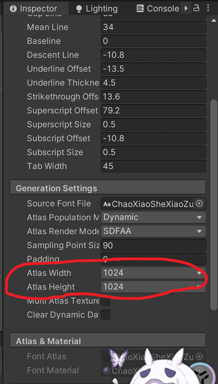
Task: Click the Aa font icon in Source Font File
Action: [107, 204]
